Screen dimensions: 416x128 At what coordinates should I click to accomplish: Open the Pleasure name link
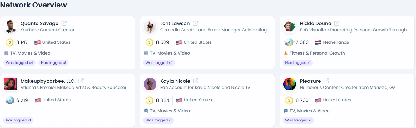point(310,81)
